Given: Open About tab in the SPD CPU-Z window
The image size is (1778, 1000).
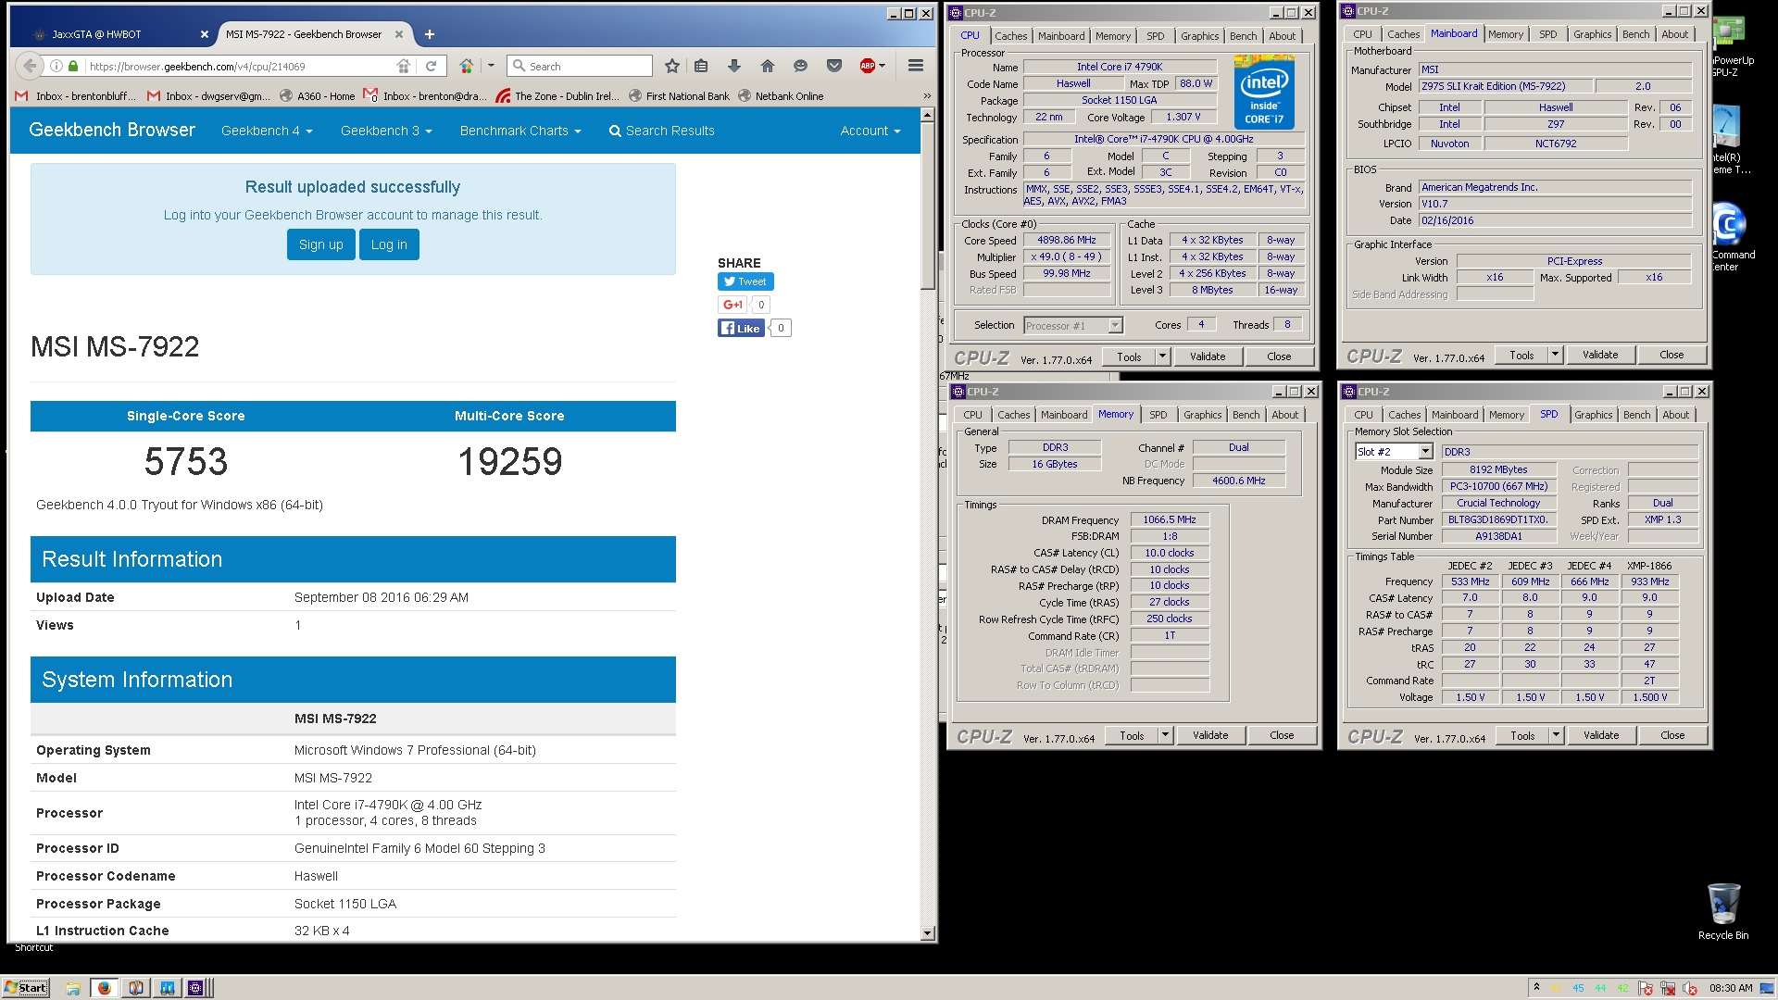Looking at the screenshot, I should [x=1675, y=415].
